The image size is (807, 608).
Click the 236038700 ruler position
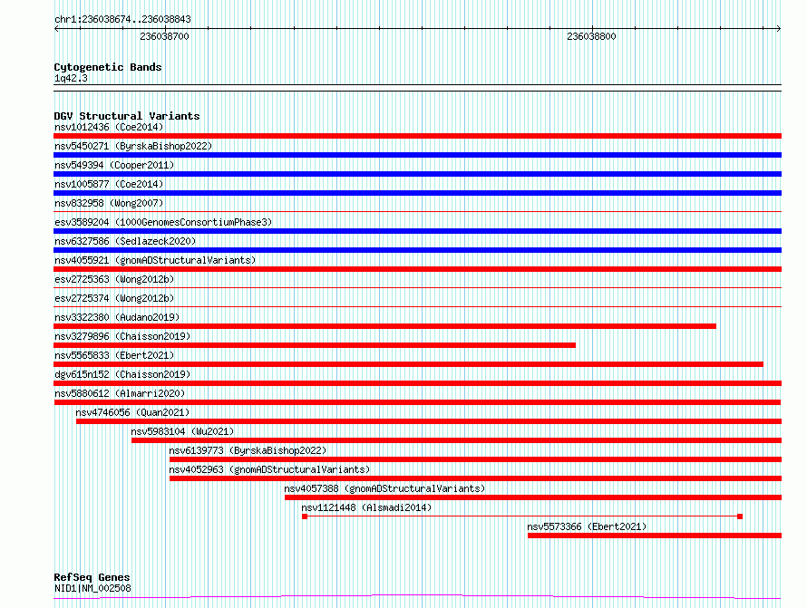click(x=164, y=36)
